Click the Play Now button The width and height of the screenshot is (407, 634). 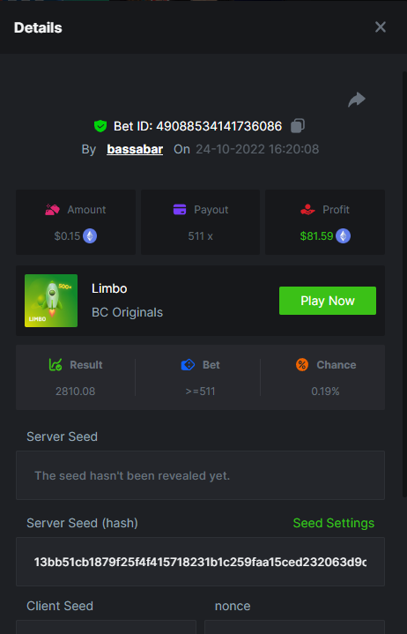(328, 301)
